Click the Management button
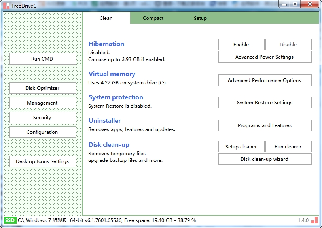The height and width of the screenshot is (228, 322). pyautogui.click(x=42, y=103)
